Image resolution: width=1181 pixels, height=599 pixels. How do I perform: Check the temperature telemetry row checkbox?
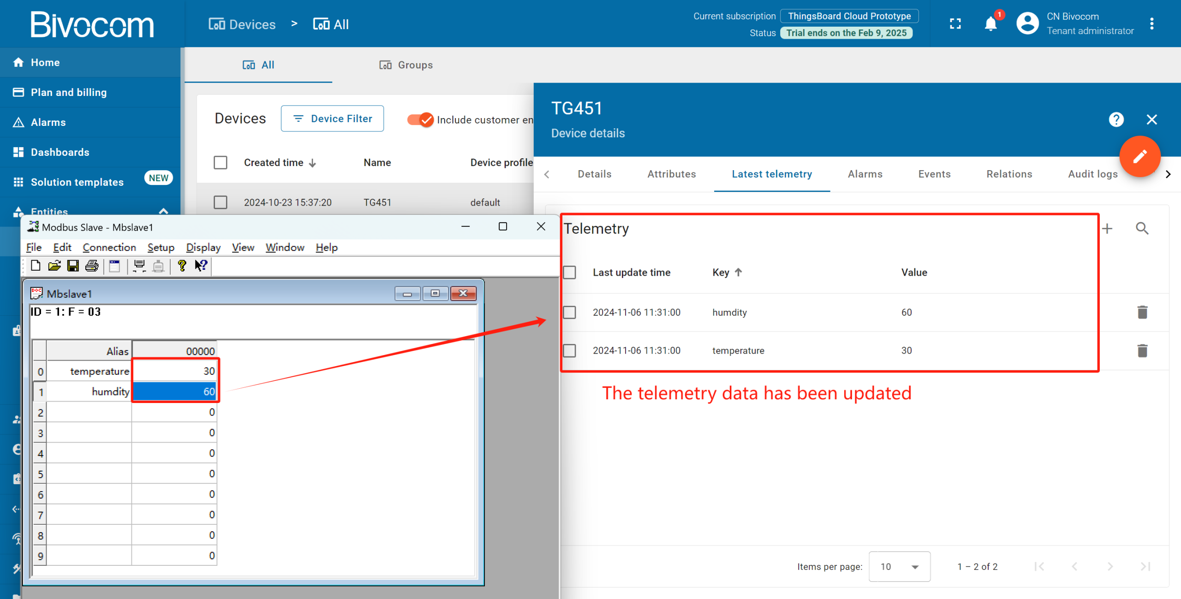pyautogui.click(x=570, y=350)
